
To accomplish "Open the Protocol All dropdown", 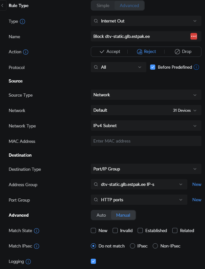I will 118,67.
